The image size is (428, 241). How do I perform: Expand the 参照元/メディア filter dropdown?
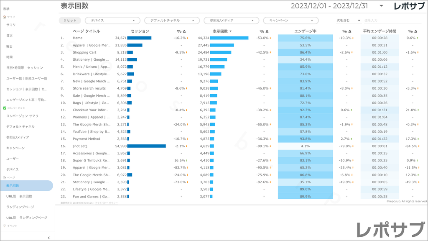(231, 21)
